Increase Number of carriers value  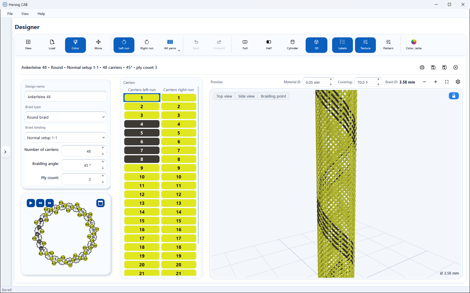tap(103, 148)
